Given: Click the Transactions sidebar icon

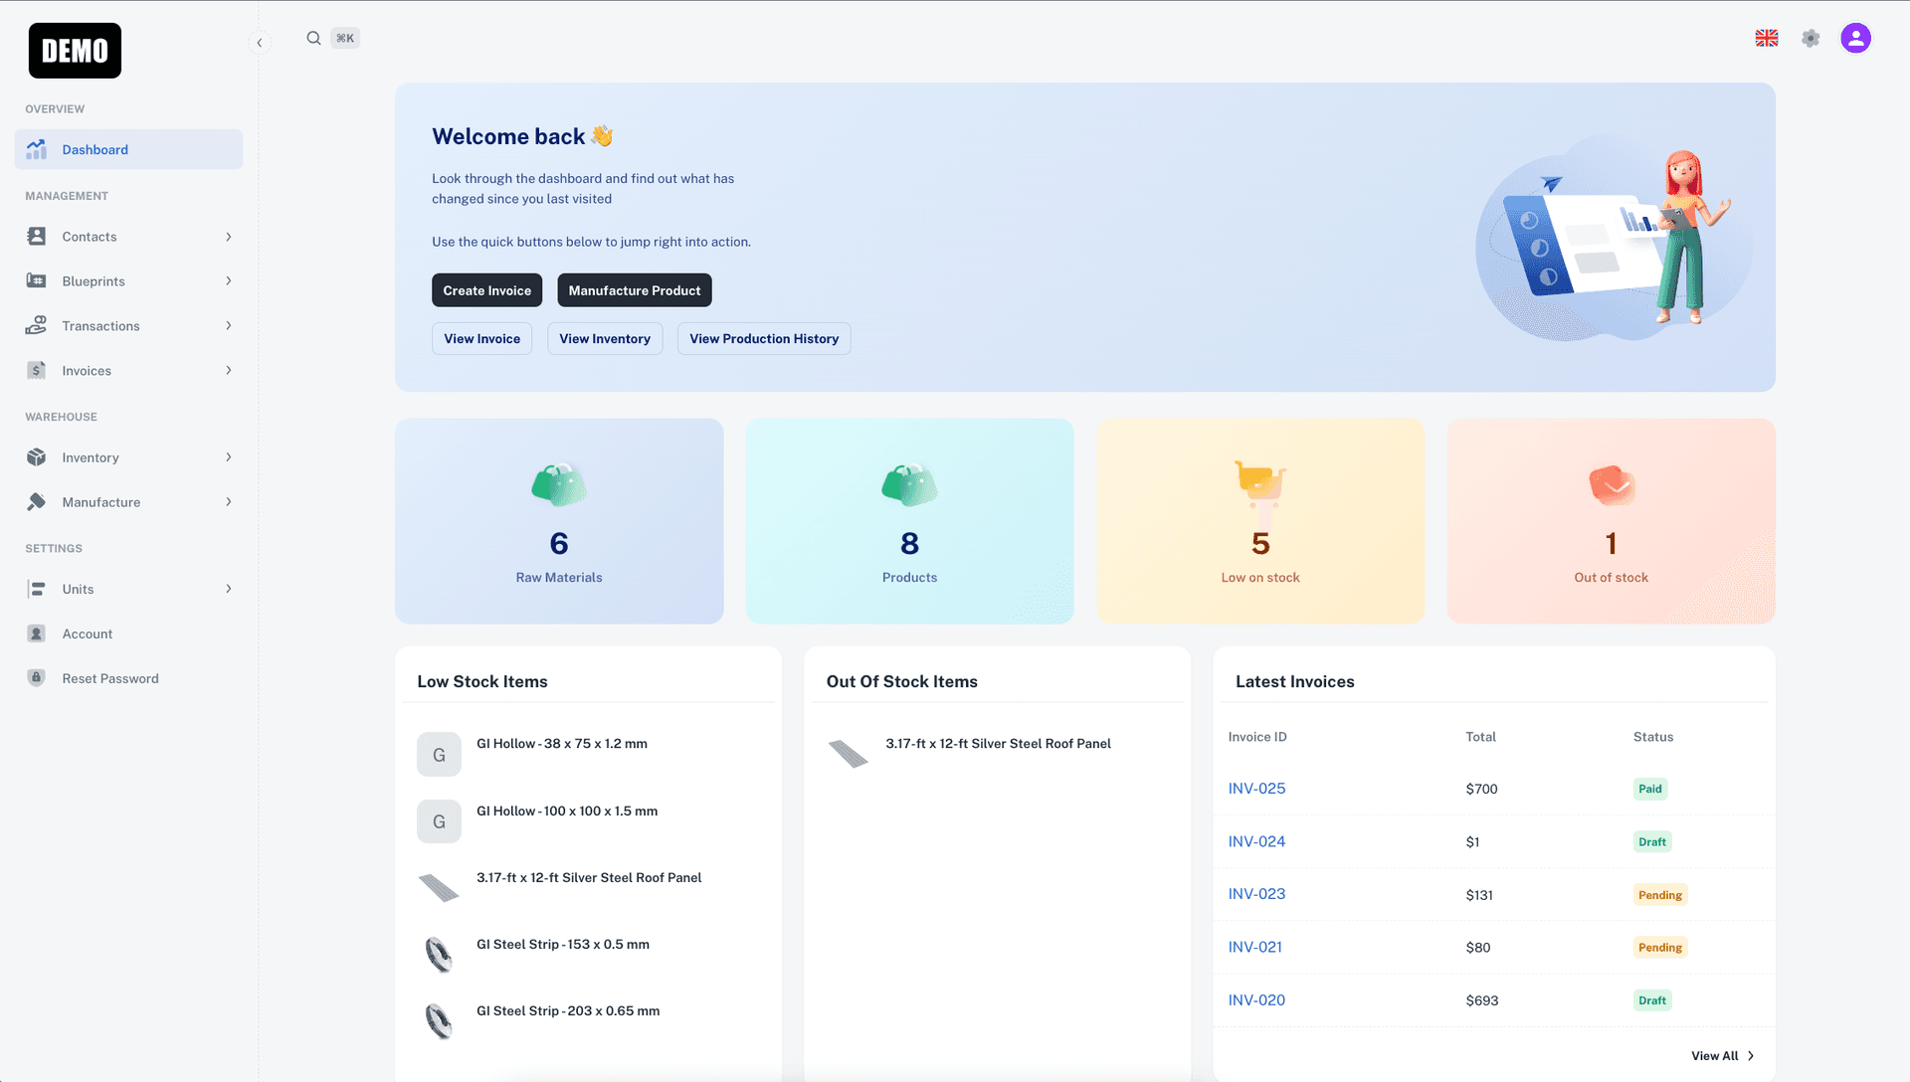Looking at the screenshot, I should [x=37, y=325].
